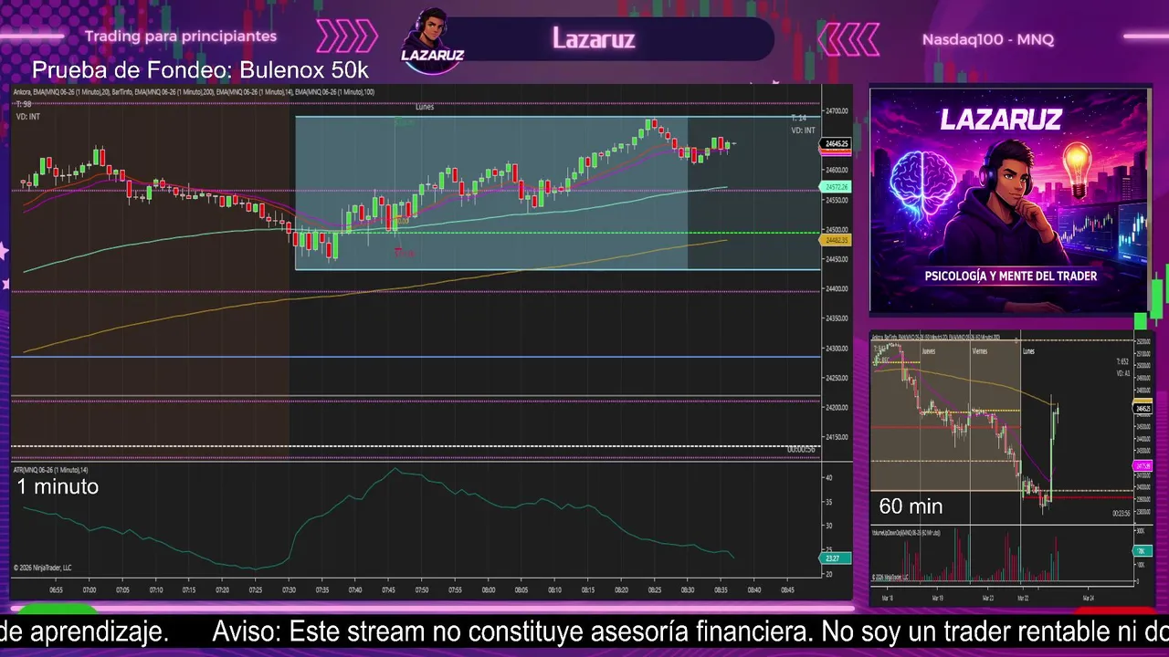Viewport: 1169px width, 657px height.
Task: Click the 'Lunes' session label on the 1-minute chart
Action: (x=425, y=107)
